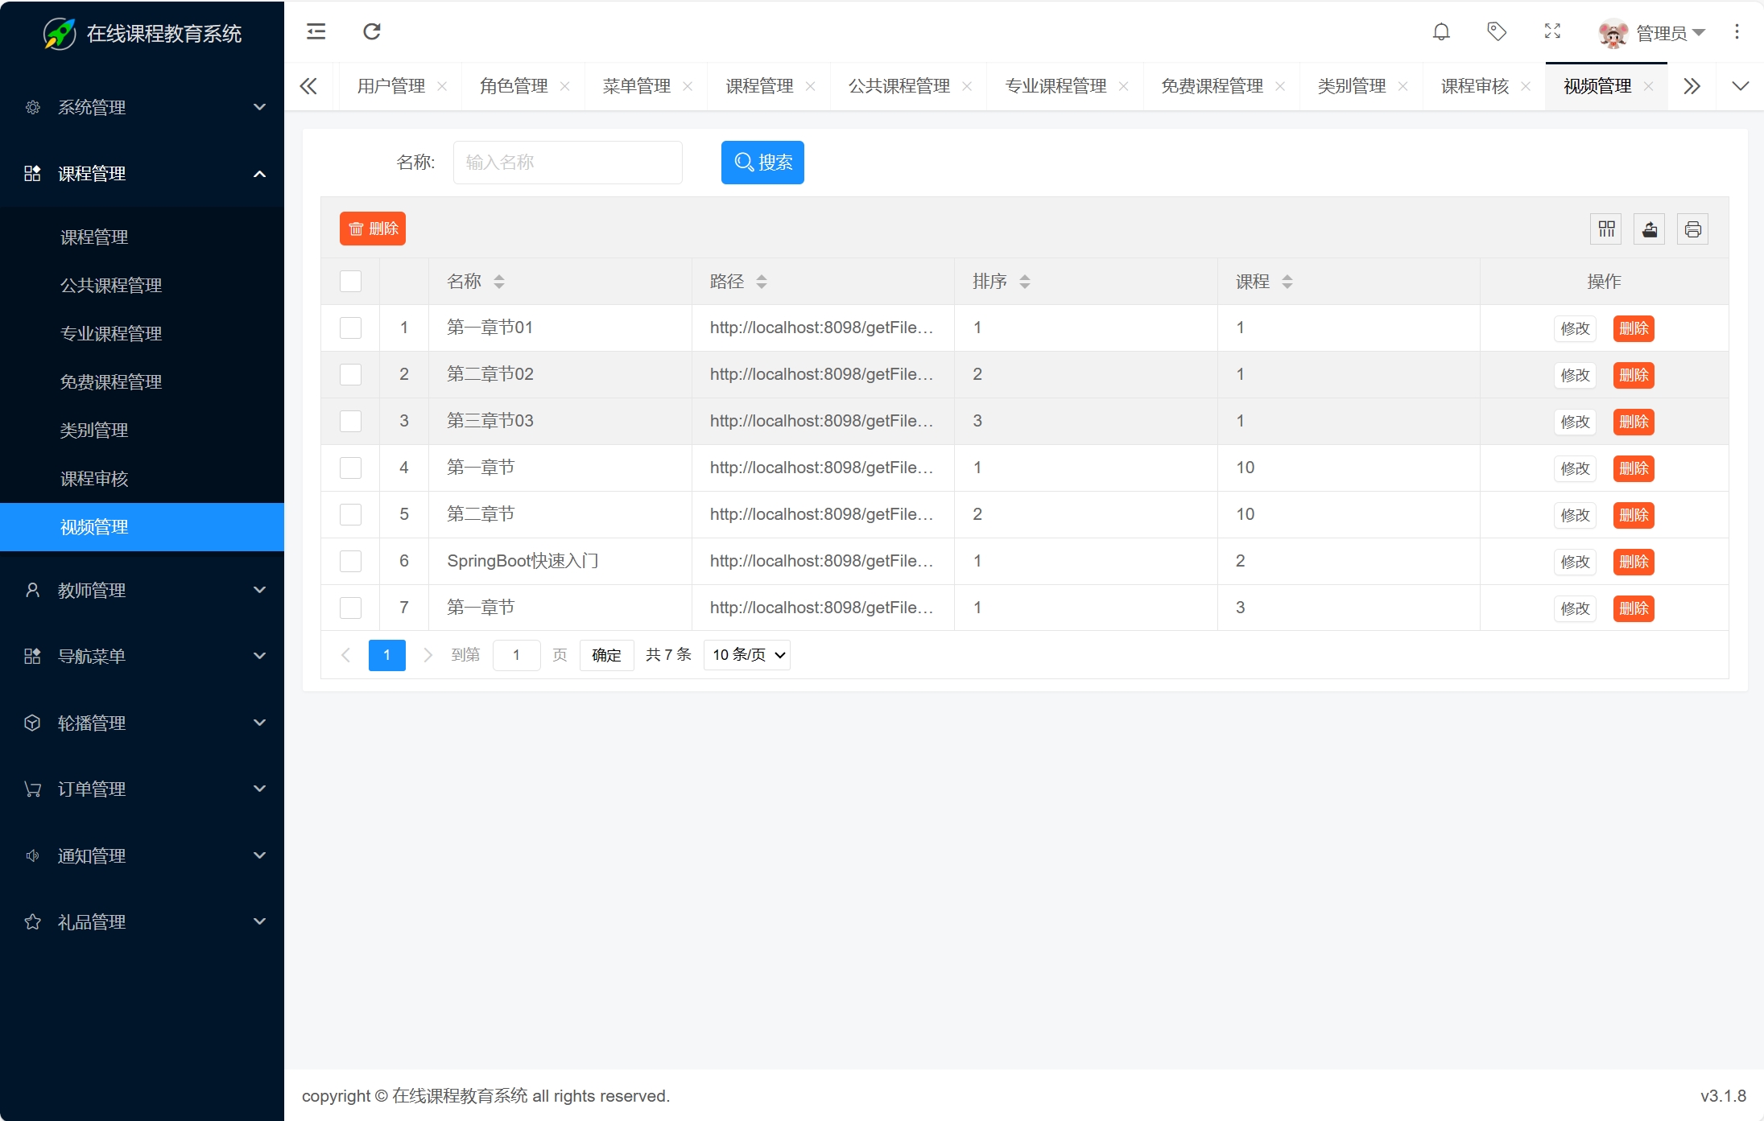Click the tag icon in header
Screen dimensions: 1764x1121
(x=1496, y=31)
